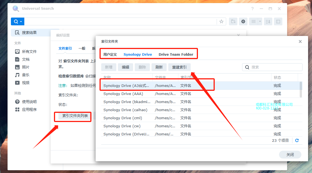Click the 编辑 button
This screenshot has width=312, height=173.
125,67
